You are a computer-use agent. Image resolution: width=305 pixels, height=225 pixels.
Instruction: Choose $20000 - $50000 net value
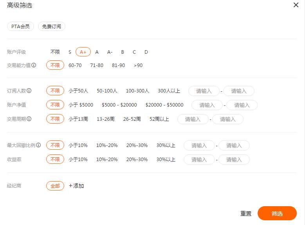pyautogui.click(x=164, y=105)
